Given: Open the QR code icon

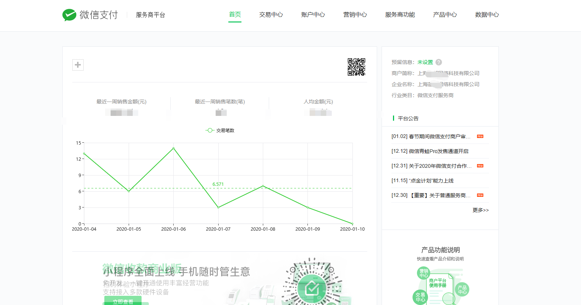Looking at the screenshot, I should [x=356, y=67].
